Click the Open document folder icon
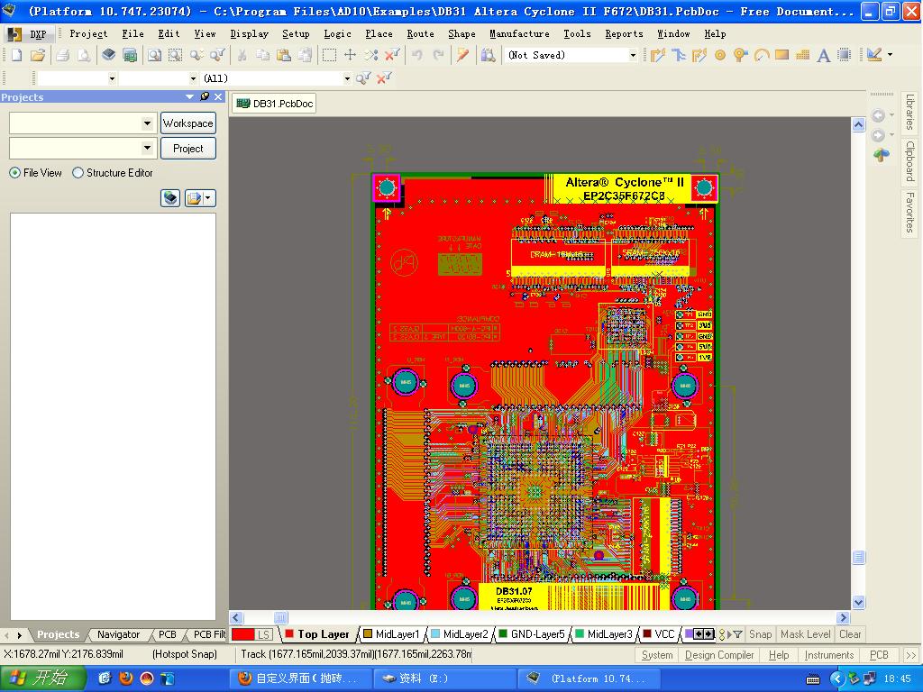The image size is (923, 692). point(37,56)
